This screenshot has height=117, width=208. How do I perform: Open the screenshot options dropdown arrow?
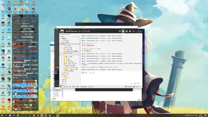click(132, 87)
